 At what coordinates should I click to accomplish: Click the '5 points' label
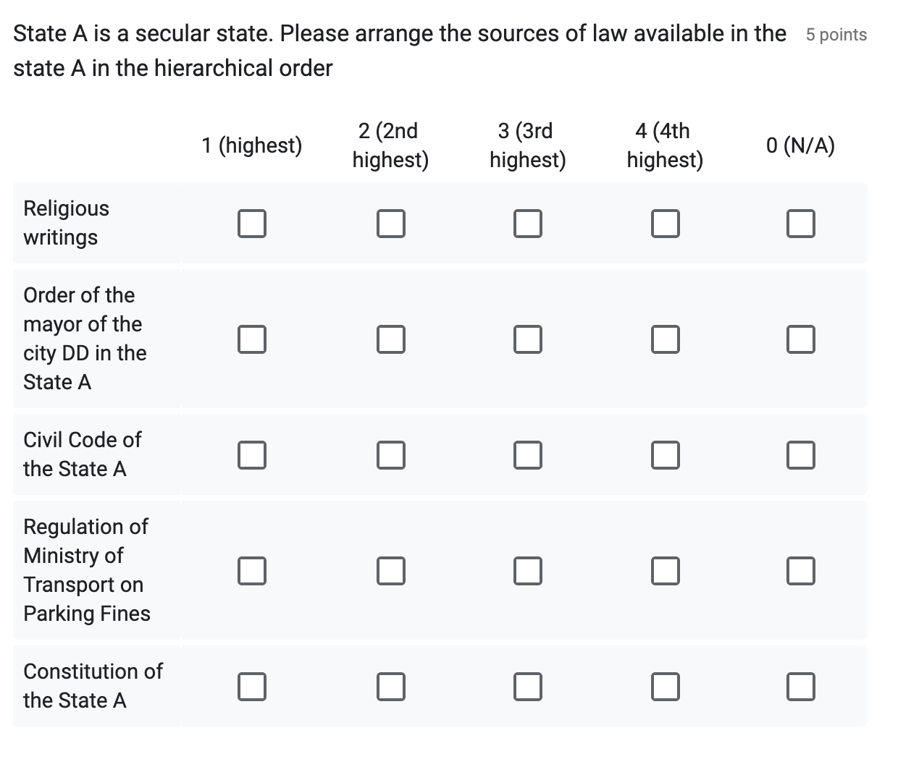(x=836, y=34)
